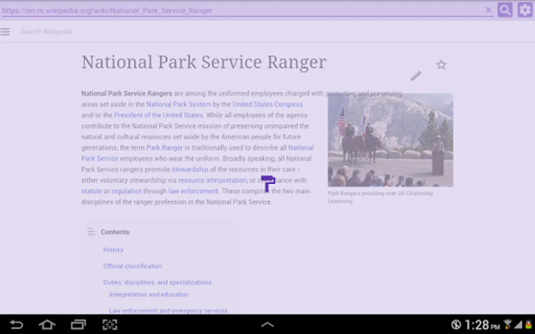The height and width of the screenshot is (334, 535).
Task: Open the recent apps button
Action: click(x=78, y=325)
